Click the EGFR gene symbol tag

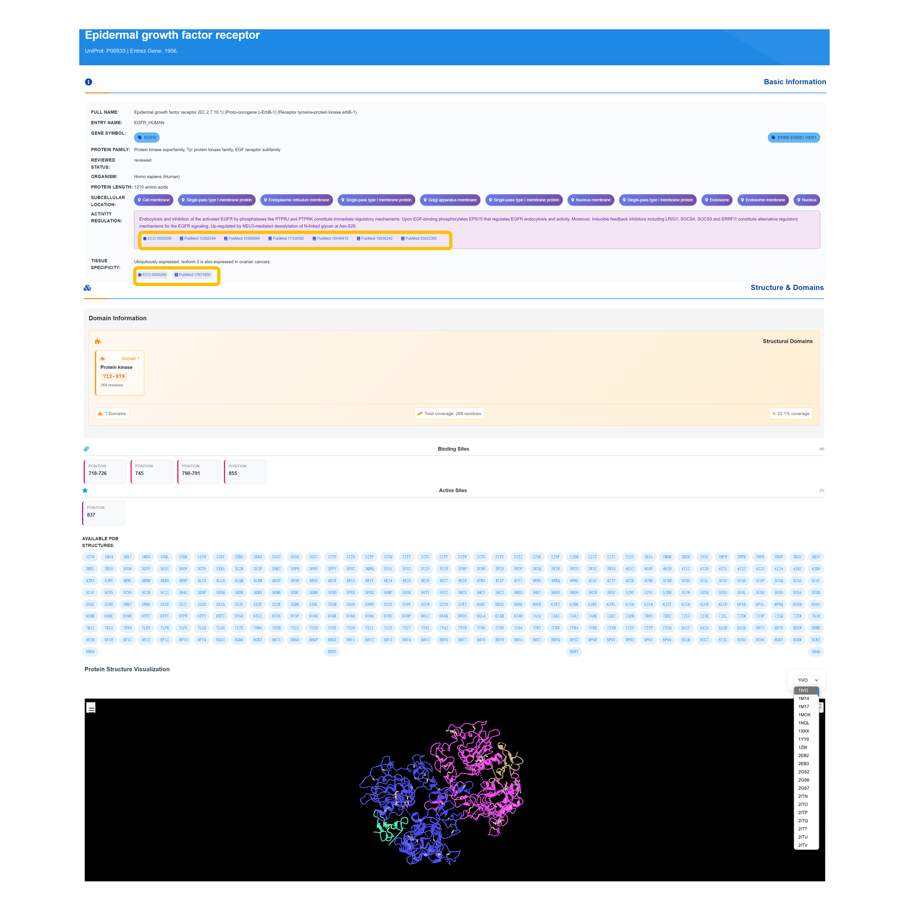pyautogui.click(x=147, y=138)
